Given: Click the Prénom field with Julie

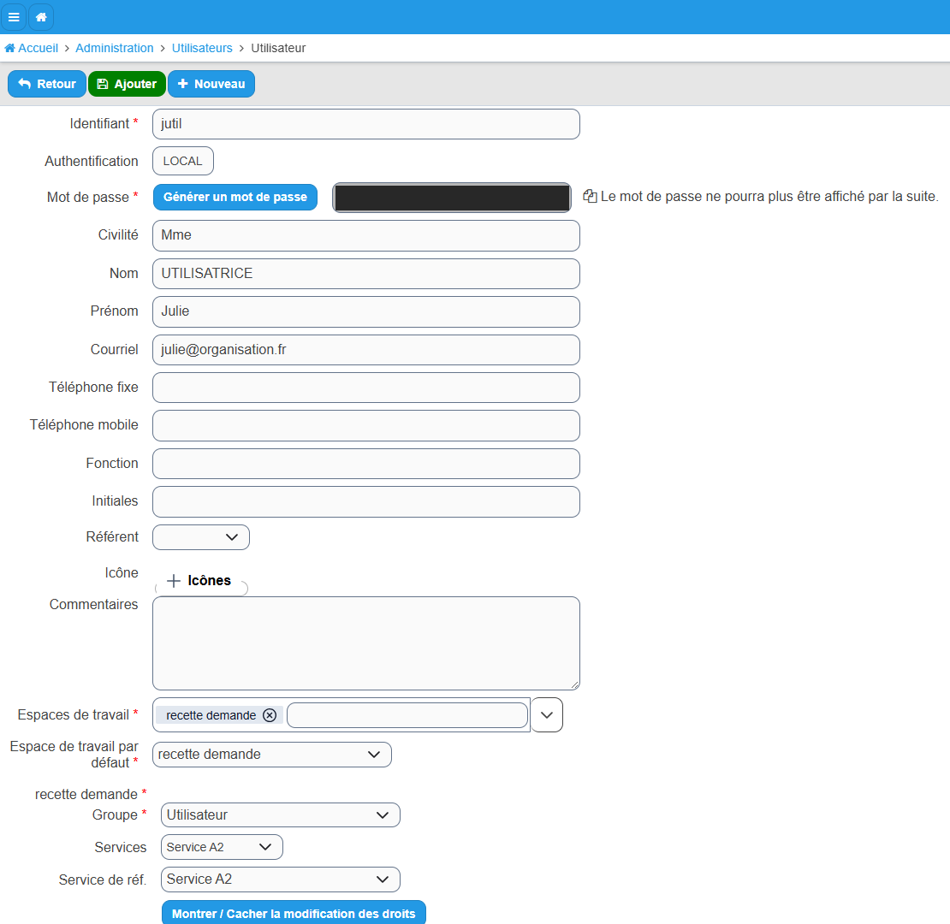Looking at the screenshot, I should [366, 311].
